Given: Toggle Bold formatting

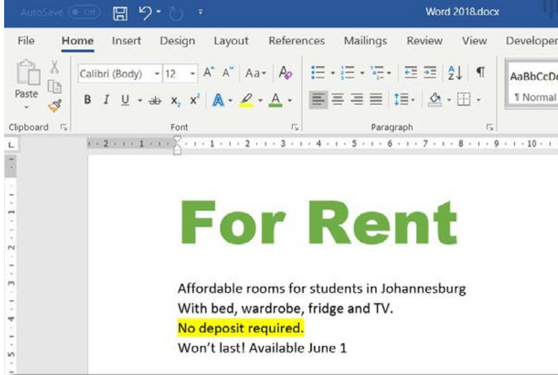Looking at the screenshot, I should [87, 100].
